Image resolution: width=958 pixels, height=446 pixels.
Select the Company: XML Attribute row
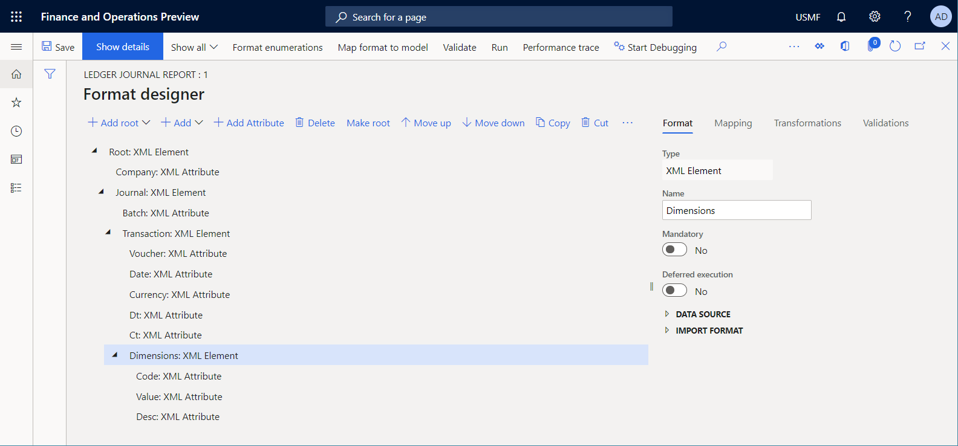point(168,172)
